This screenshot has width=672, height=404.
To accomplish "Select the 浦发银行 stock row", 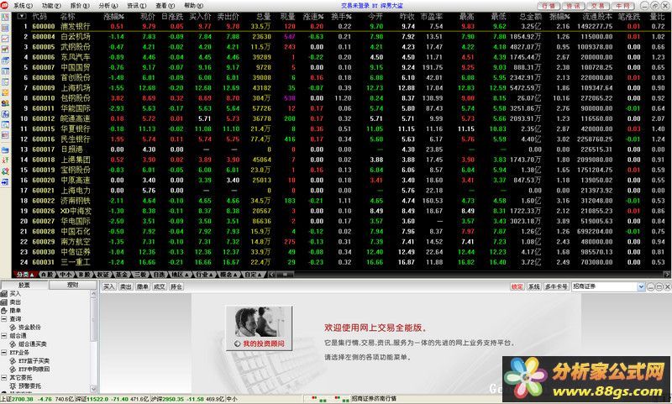I will pos(342,26).
